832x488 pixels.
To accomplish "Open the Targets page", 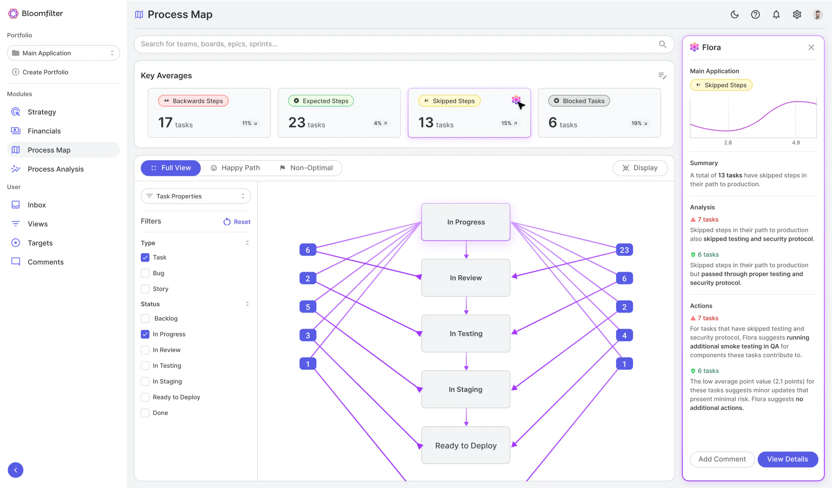I will click(x=63, y=243).
